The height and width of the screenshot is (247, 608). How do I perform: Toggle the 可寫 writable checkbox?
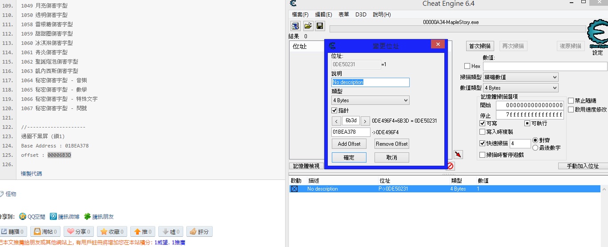483,123
